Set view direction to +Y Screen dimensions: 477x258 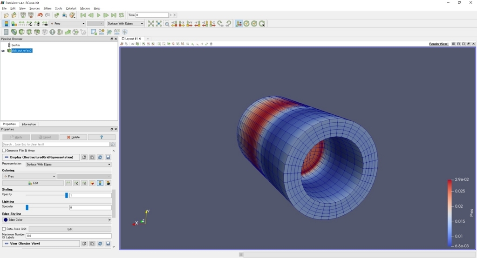click(190, 24)
